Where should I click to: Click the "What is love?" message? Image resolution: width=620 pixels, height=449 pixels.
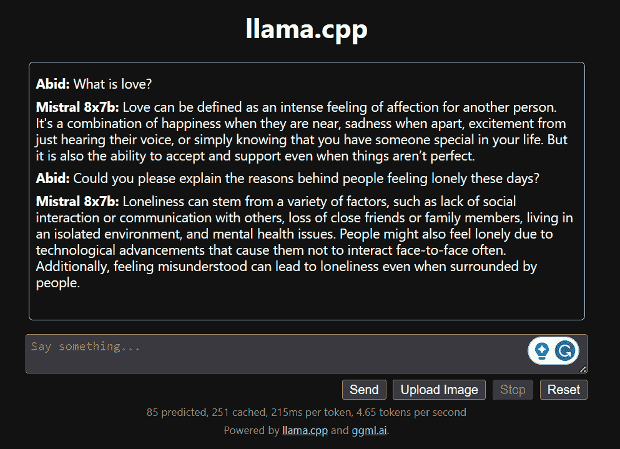click(113, 84)
